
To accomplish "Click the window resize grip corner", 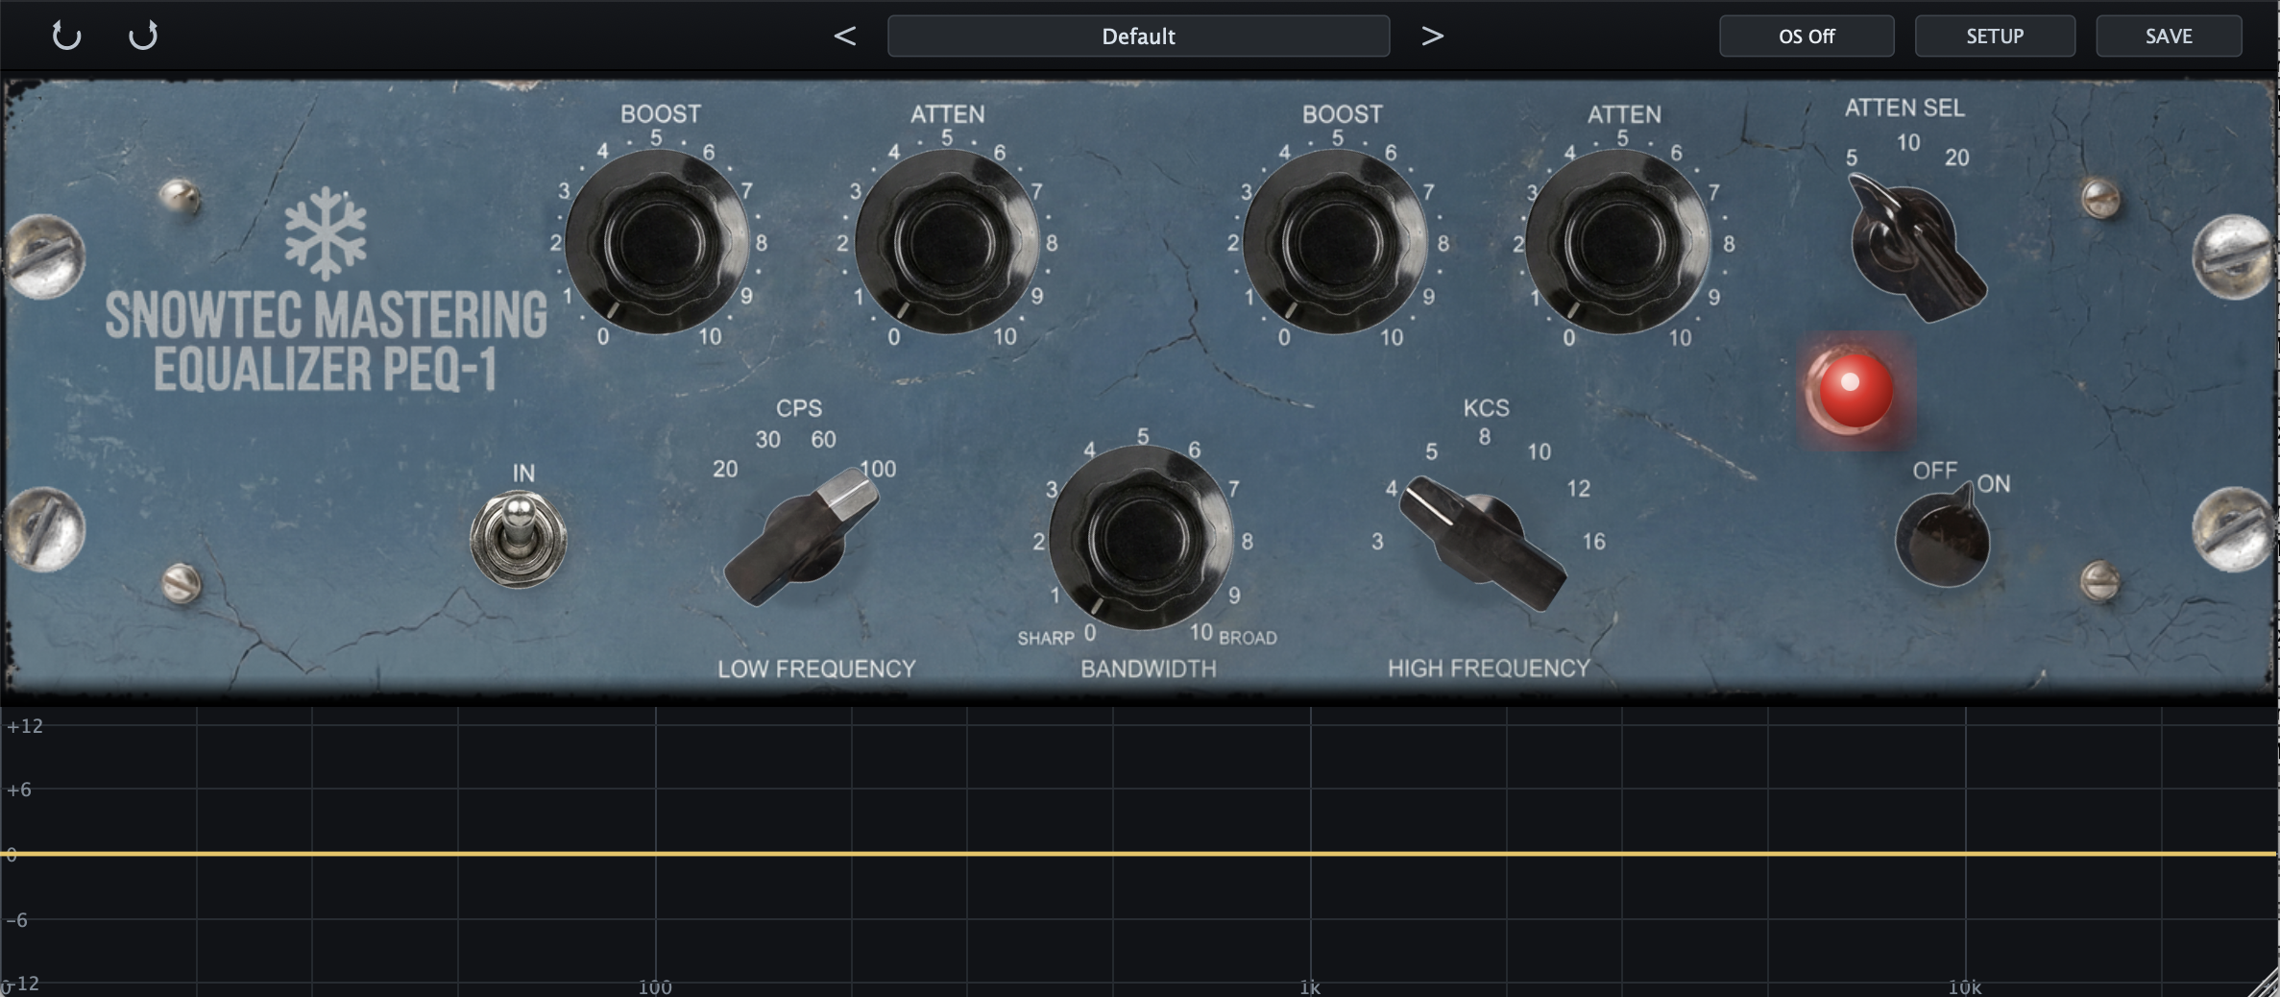I will (x=2265, y=984).
